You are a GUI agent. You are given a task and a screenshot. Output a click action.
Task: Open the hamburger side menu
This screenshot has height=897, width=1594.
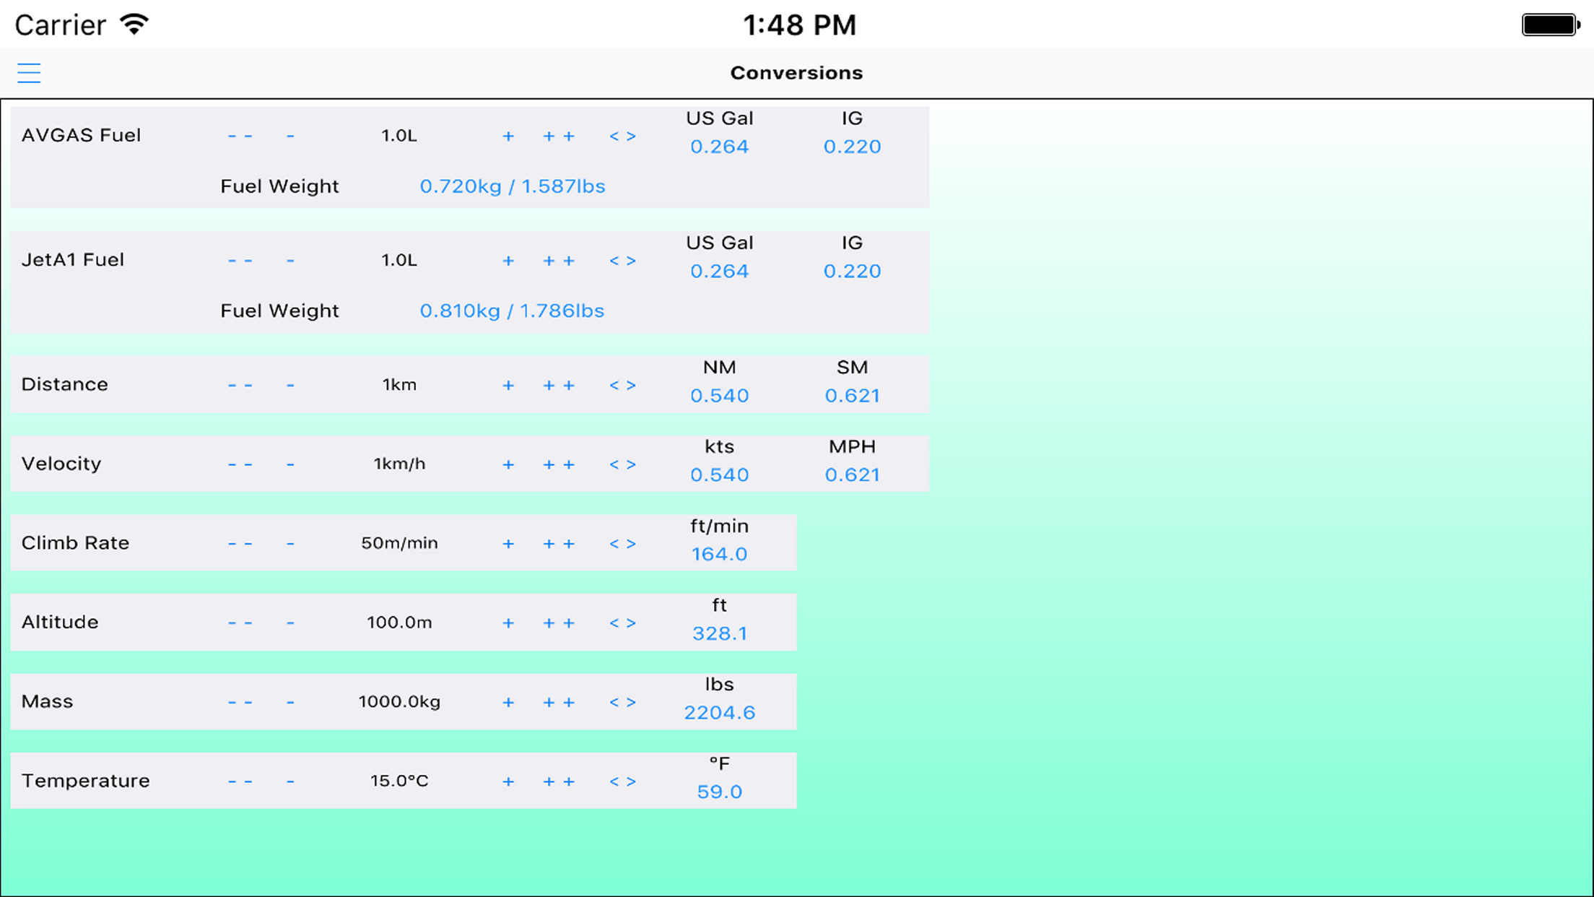point(29,73)
